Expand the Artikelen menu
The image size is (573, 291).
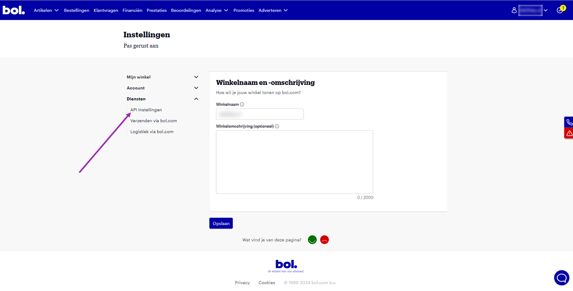tap(46, 10)
